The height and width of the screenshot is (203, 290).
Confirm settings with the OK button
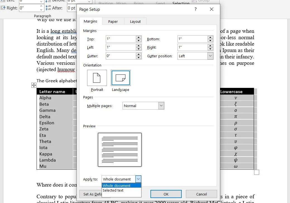pos(166,194)
